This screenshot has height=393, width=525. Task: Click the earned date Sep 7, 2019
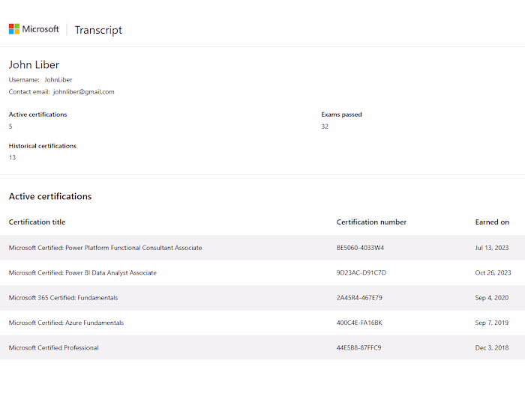pyautogui.click(x=491, y=323)
